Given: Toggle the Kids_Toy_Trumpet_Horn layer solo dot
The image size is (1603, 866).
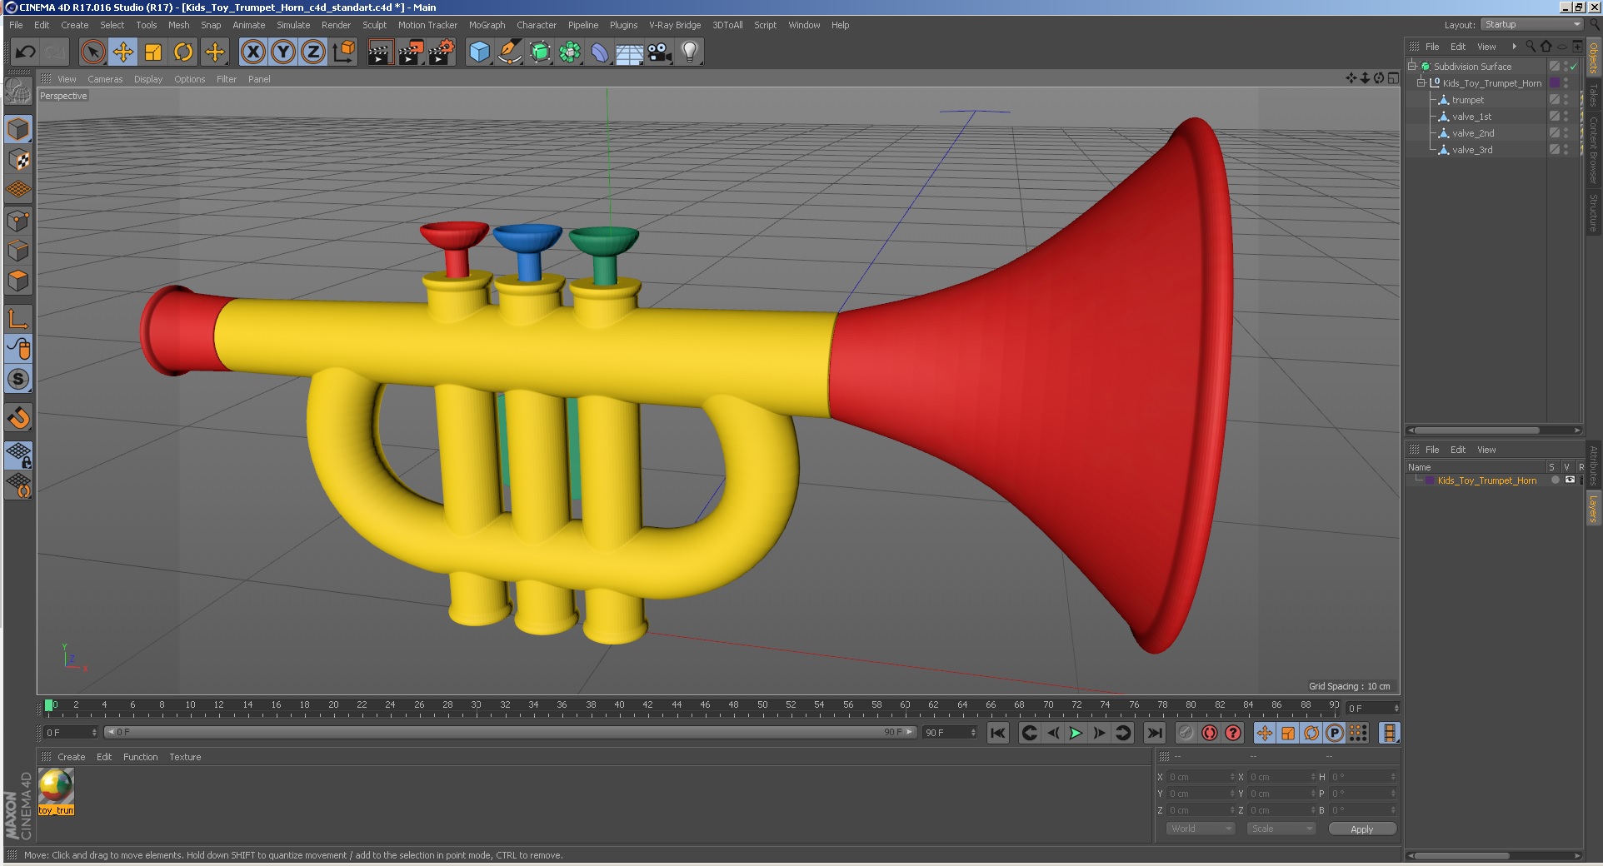Looking at the screenshot, I should click(x=1555, y=480).
